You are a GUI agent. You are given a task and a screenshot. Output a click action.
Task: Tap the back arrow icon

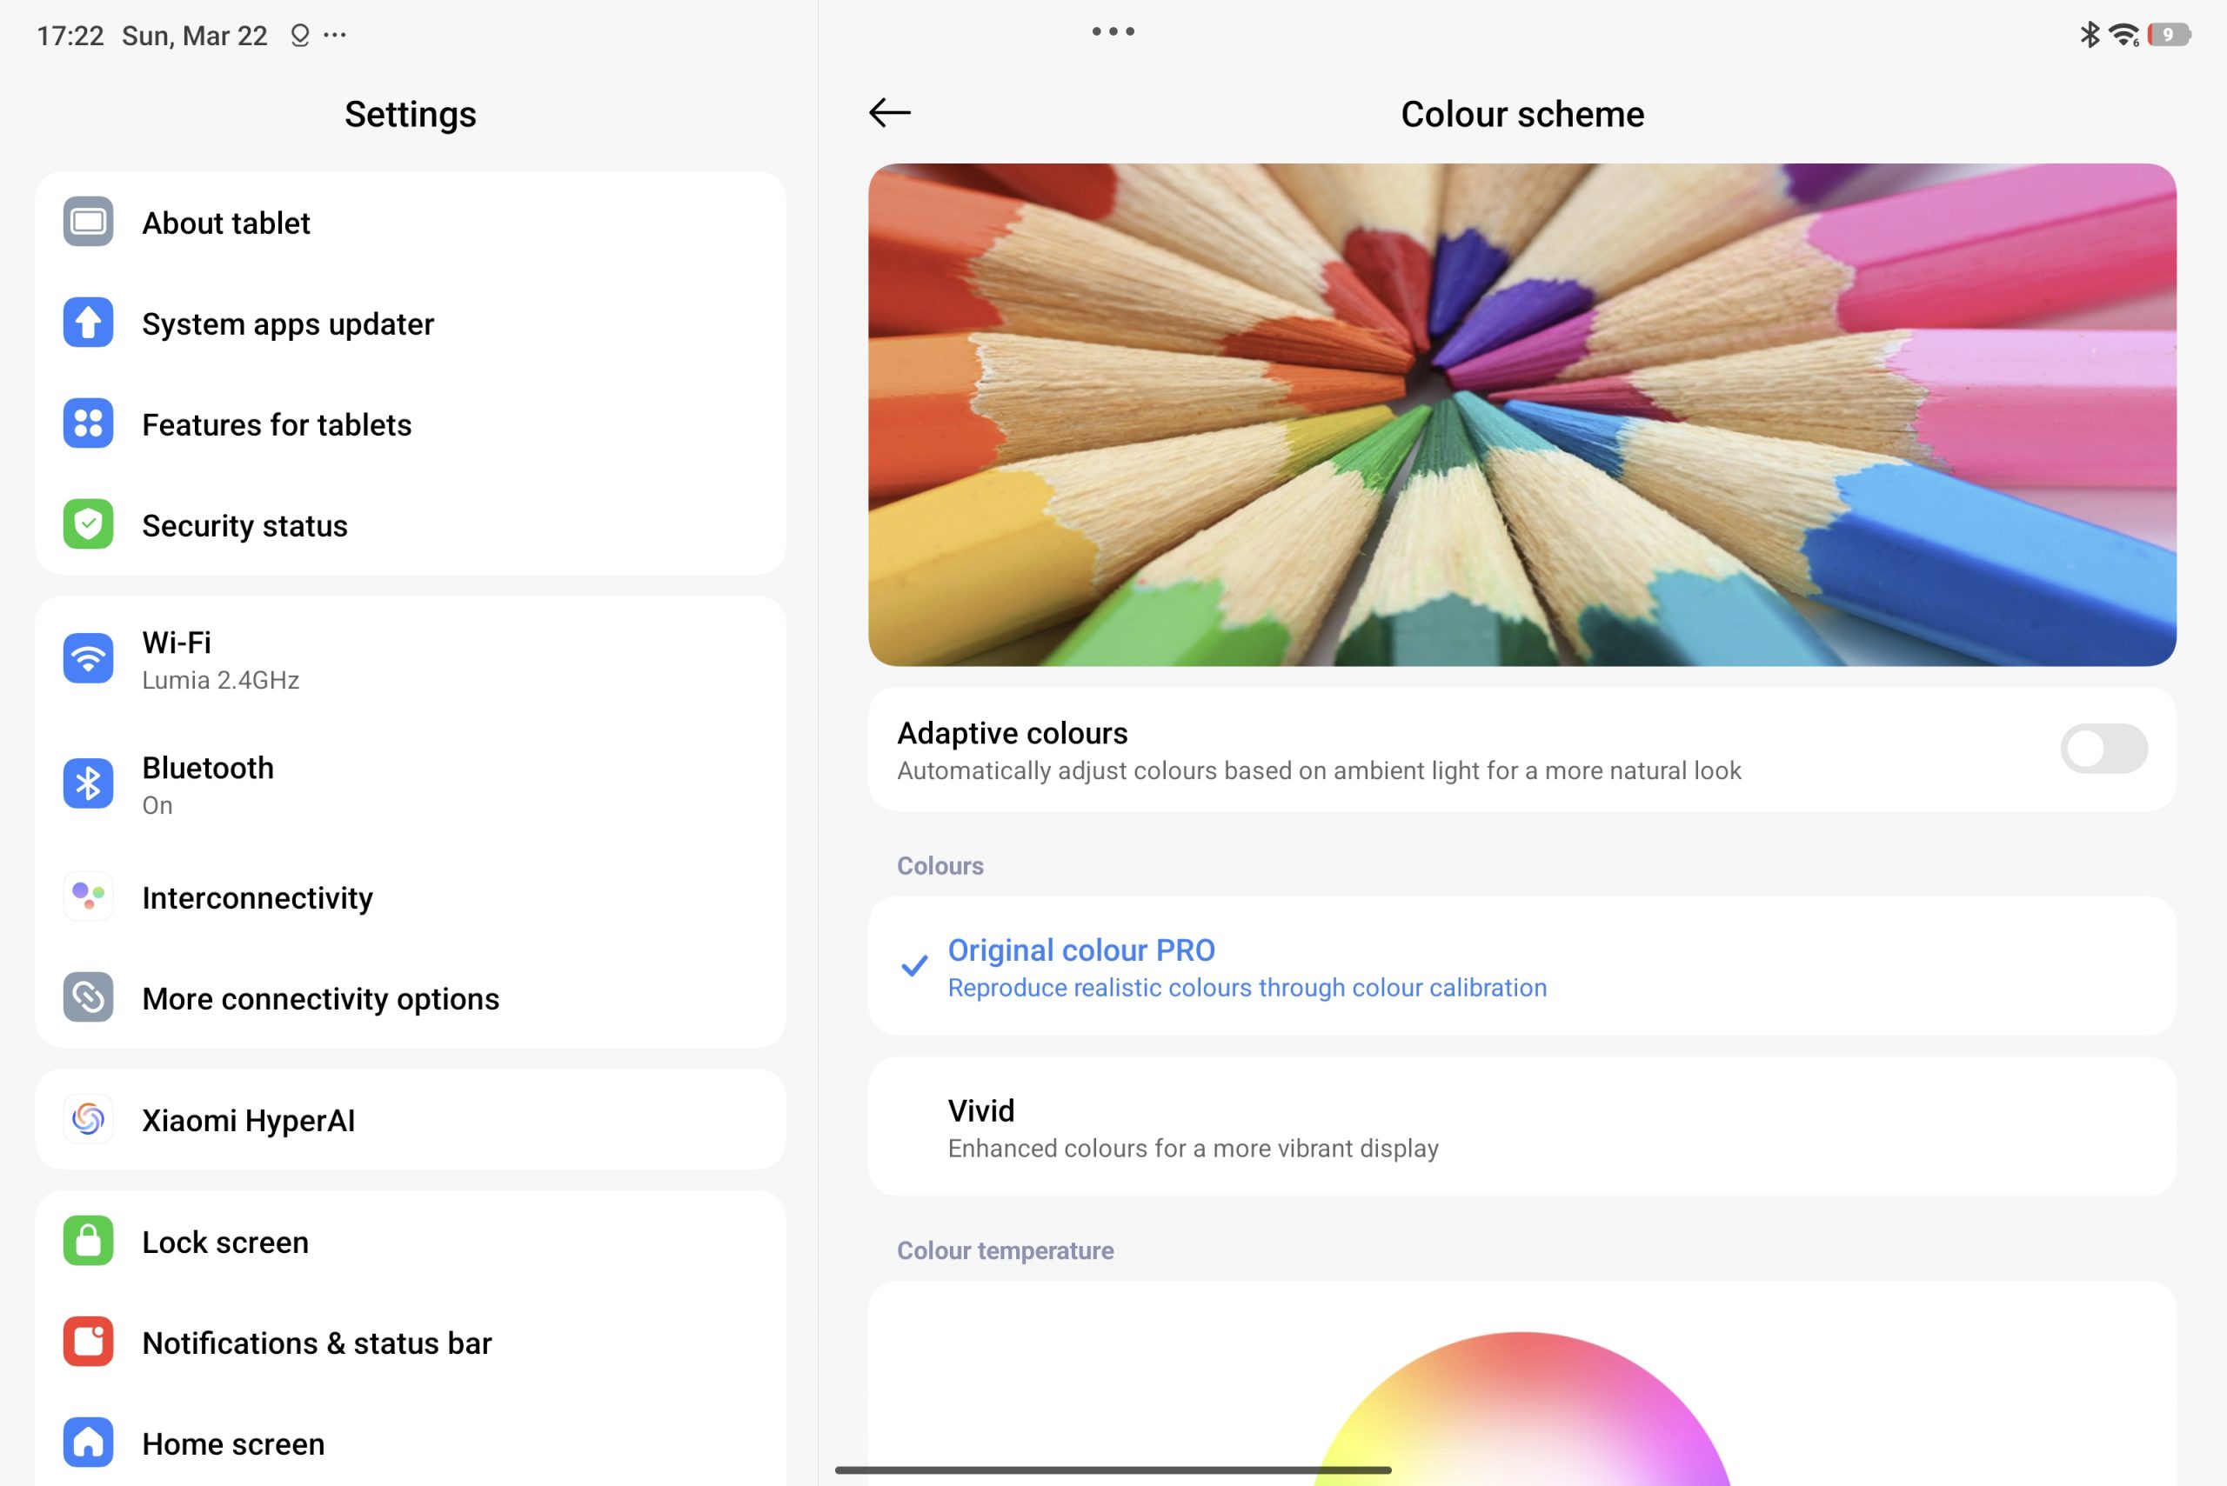click(889, 113)
